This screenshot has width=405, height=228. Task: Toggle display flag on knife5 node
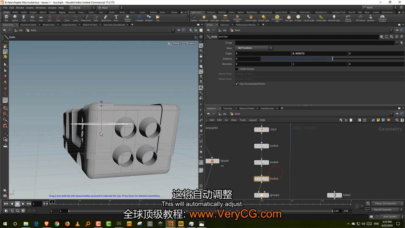pos(268,179)
